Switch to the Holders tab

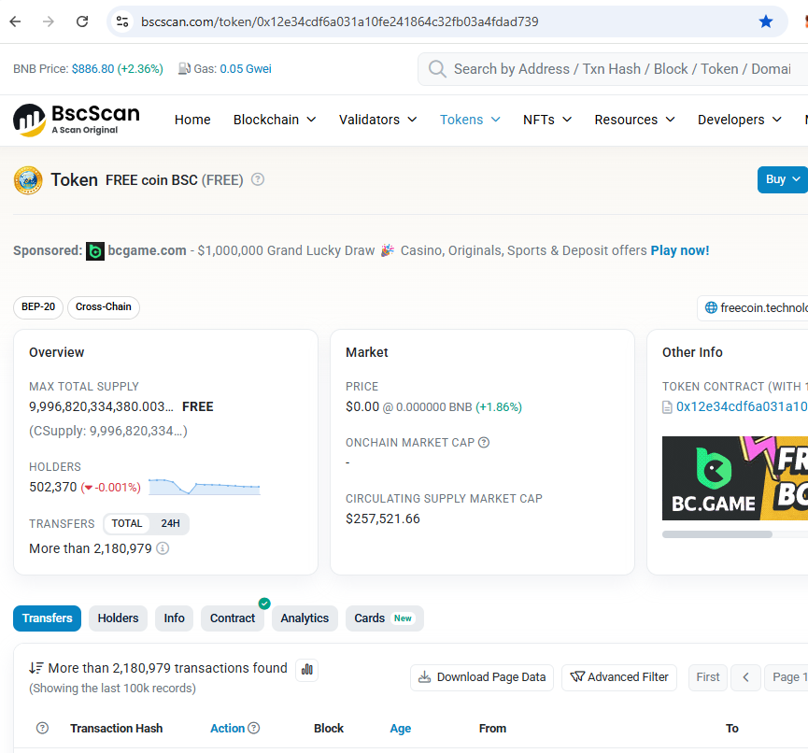118,618
